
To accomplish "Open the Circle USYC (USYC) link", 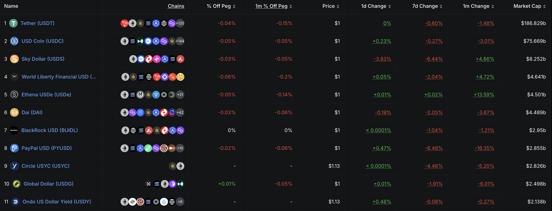I will (45, 166).
